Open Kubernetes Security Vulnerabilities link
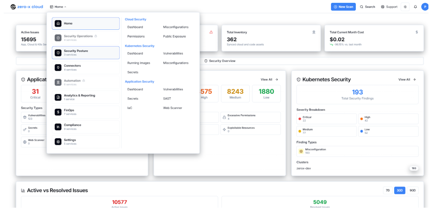This screenshot has height=208, width=430. 173,53
